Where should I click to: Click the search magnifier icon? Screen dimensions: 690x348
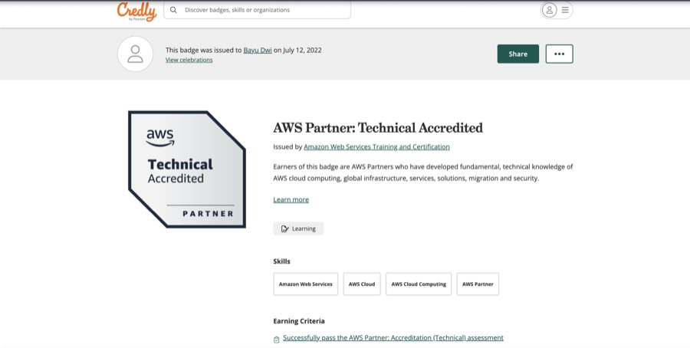click(x=173, y=10)
